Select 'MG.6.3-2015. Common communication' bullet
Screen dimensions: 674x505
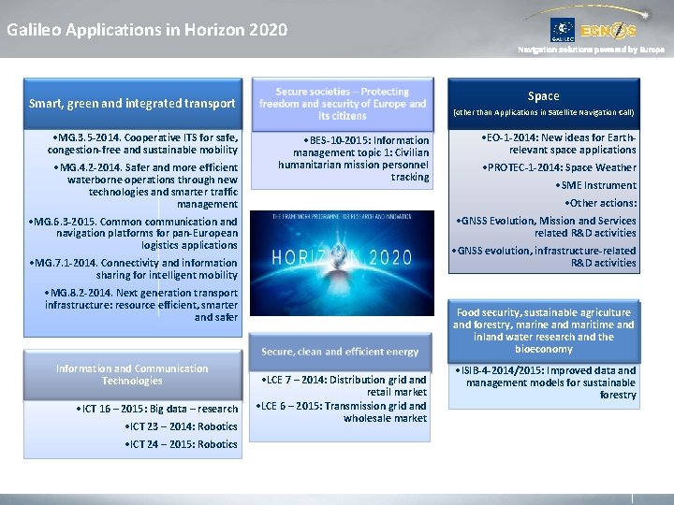pyautogui.click(x=133, y=233)
